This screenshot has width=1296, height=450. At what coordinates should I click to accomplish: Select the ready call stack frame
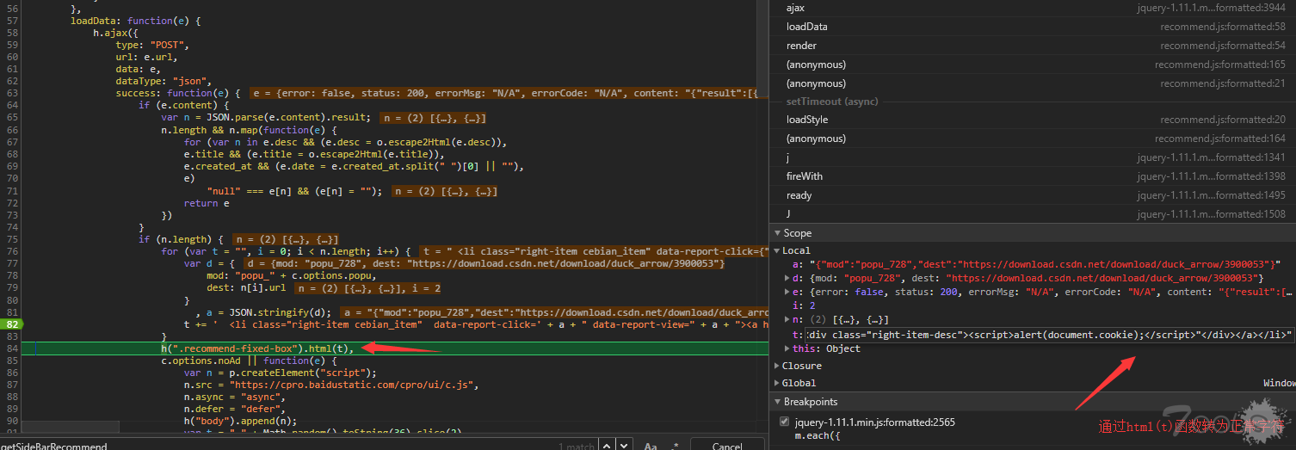[1033, 195]
